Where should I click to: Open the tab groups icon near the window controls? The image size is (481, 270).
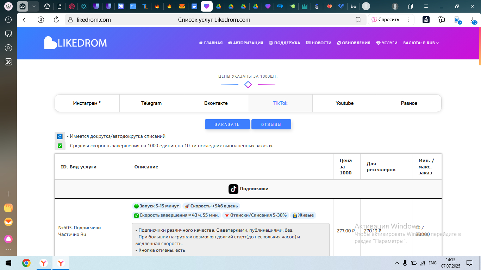click(x=411, y=6)
